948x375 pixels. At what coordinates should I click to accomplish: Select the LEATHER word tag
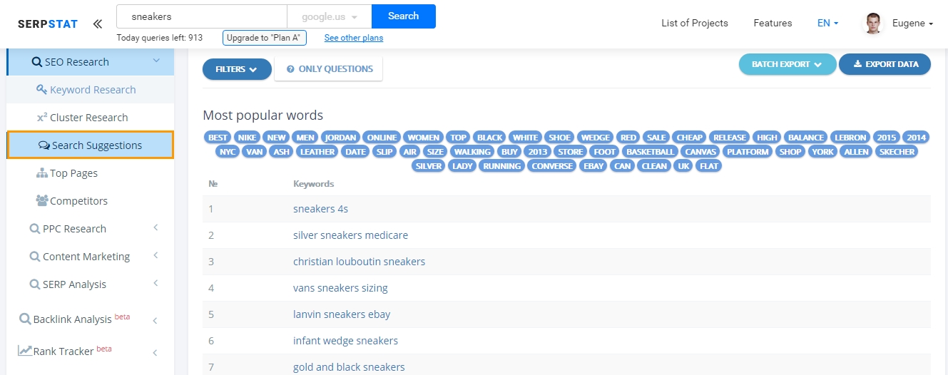coord(317,152)
